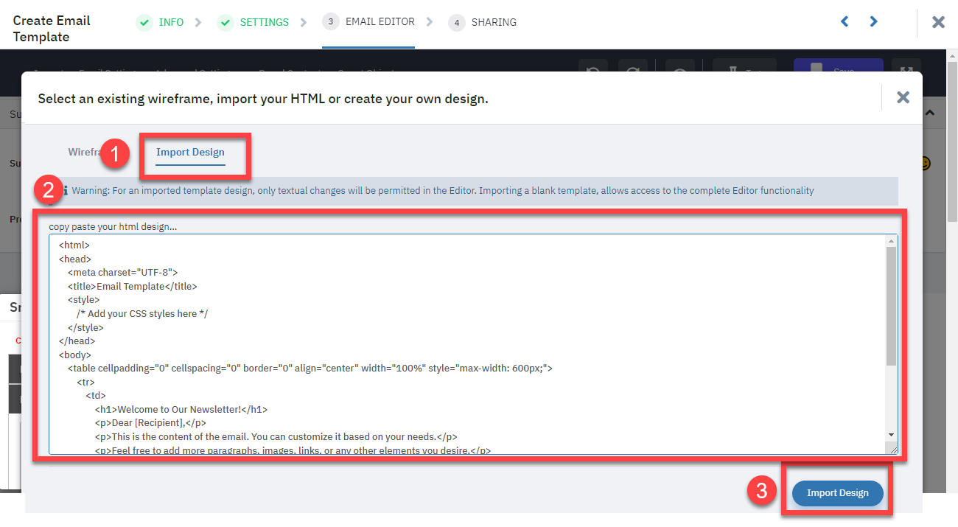Image resolution: width=958 pixels, height=527 pixels.
Task: Close the design selection dialog
Action: pyautogui.click(x=903, y=97)
